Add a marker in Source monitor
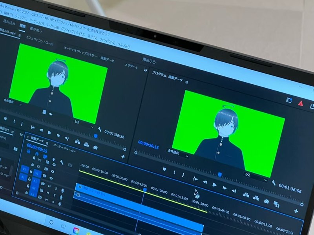Screen dimensions: 314x235 (5, 119)
